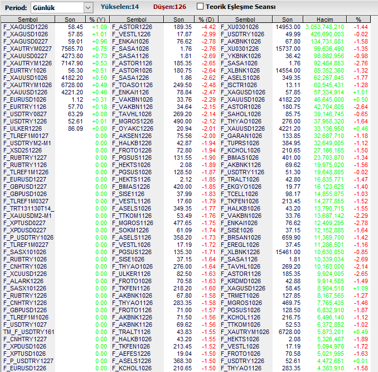The height and width of the screenshot is (372, 378).
Task: Click the Yükselen:14 label
Action: click(x=119, y=7)
